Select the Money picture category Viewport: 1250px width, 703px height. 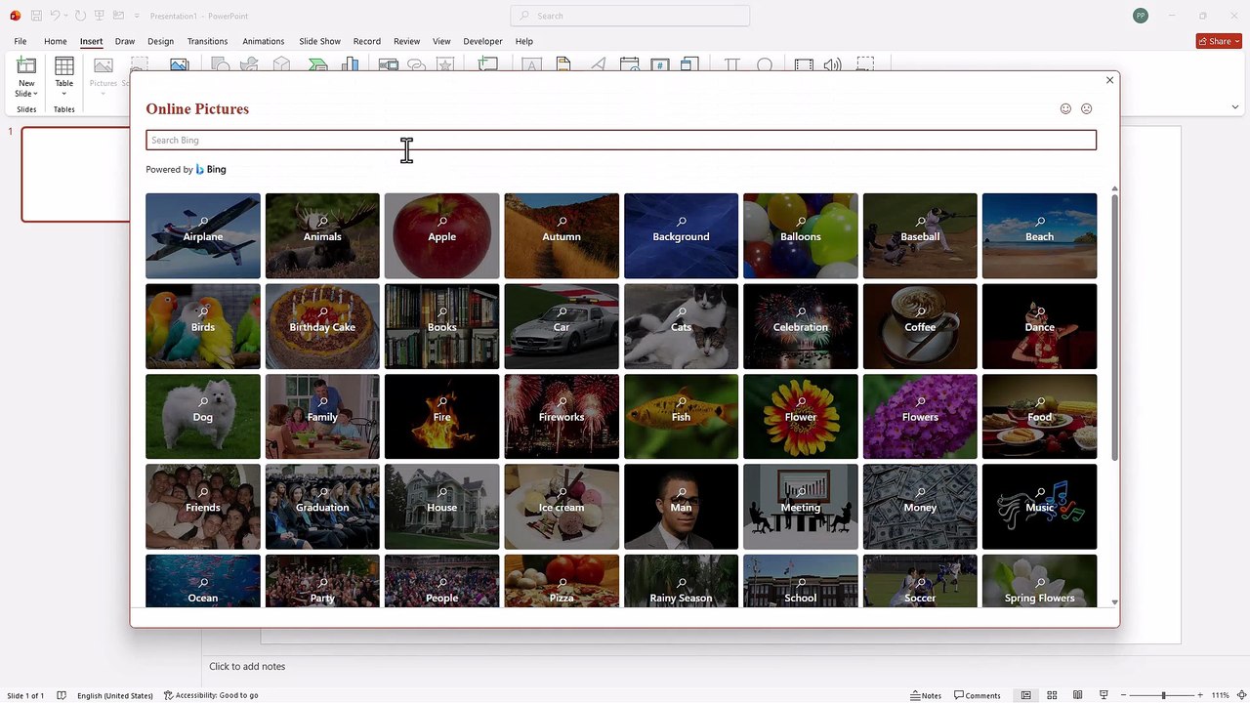tap(920, 507)
